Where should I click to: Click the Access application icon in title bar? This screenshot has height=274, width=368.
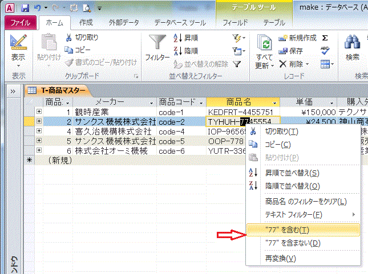10,8
